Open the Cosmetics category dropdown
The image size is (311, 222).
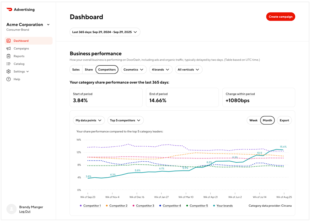click(133, 69)
